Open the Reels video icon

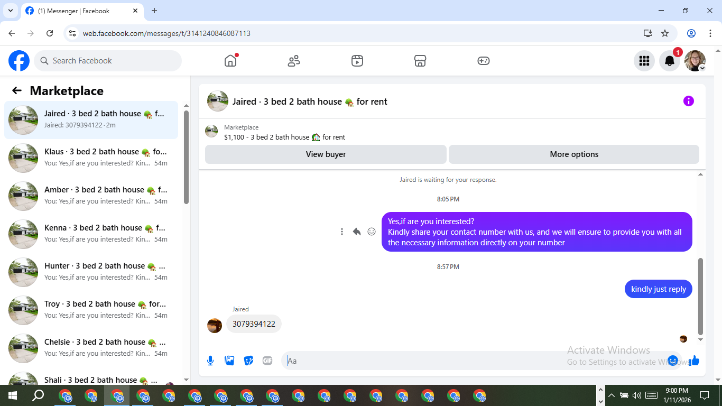coord(357,61)
